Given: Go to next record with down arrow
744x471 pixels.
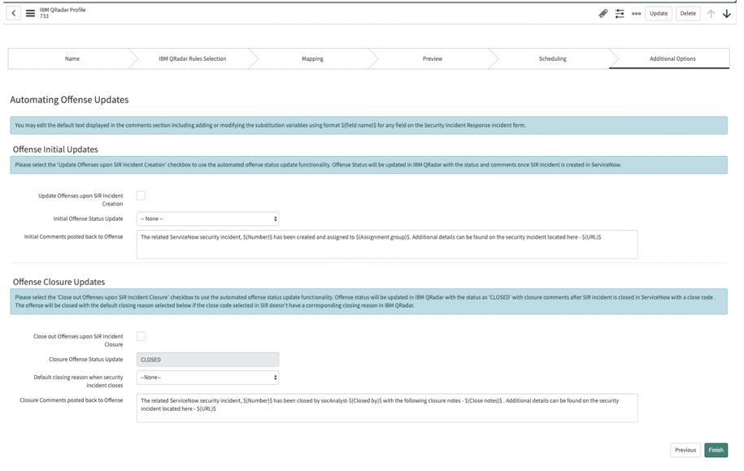Looking at the screenshot, I should (727, 13).
